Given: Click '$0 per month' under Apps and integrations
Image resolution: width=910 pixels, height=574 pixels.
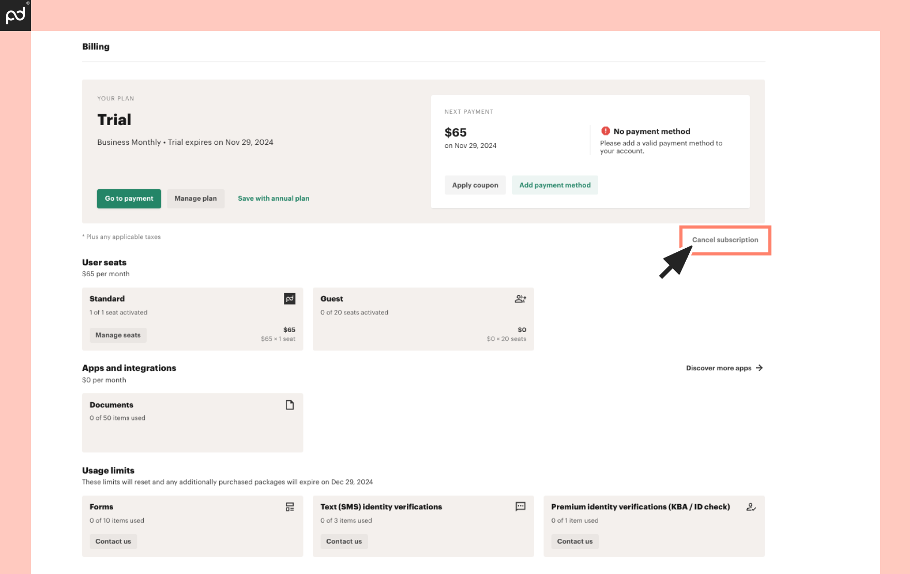Looking at the screenshot, I should coord(104,380).
